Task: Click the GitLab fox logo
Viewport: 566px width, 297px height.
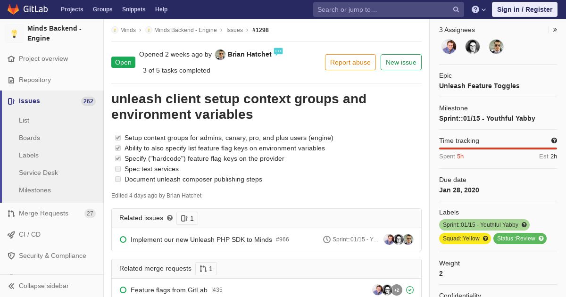Action: (13, 9)
